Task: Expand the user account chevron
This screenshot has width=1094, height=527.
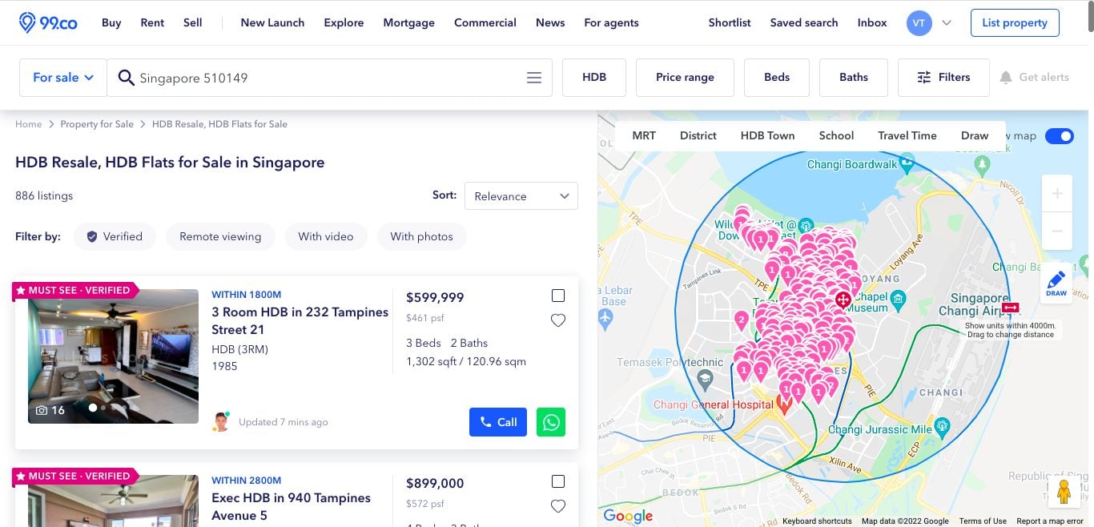Action: [x=947, y=22]
